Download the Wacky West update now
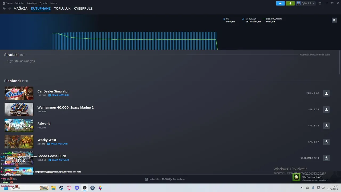The width and height of the screenshot is (341, 192). click(326, 142)
